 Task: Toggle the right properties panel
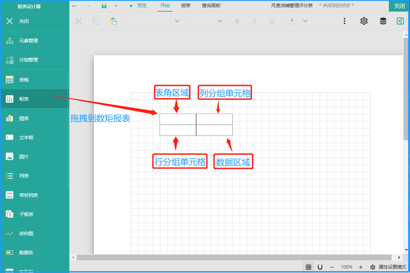400,21
